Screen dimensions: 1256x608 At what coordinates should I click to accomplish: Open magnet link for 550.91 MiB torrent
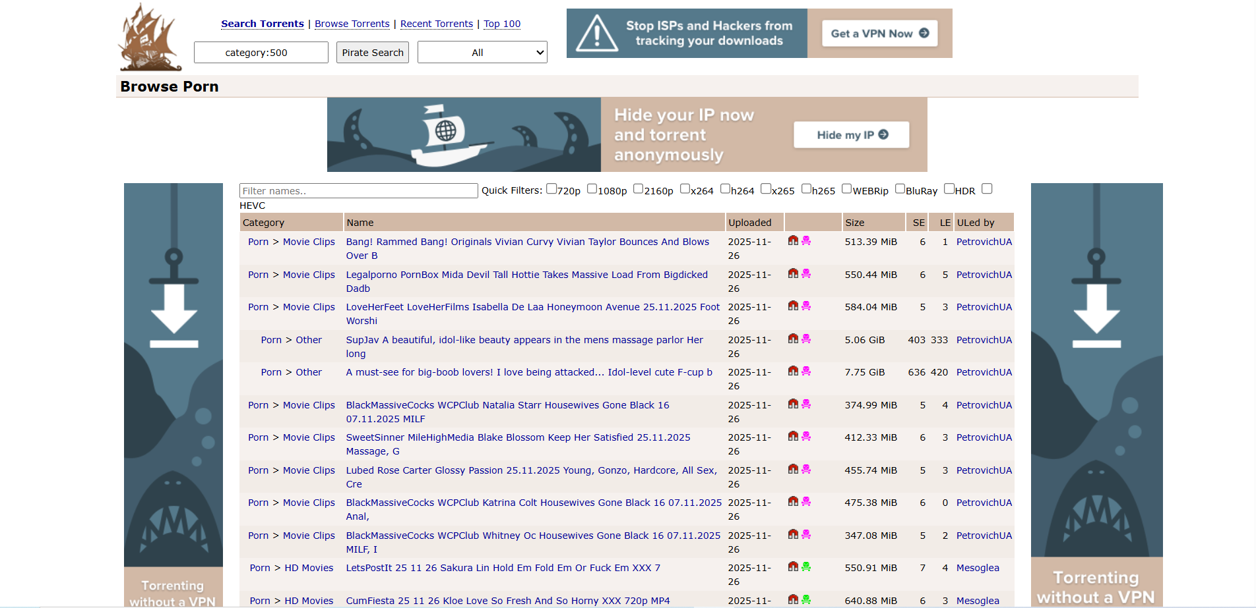pos(793,567)
